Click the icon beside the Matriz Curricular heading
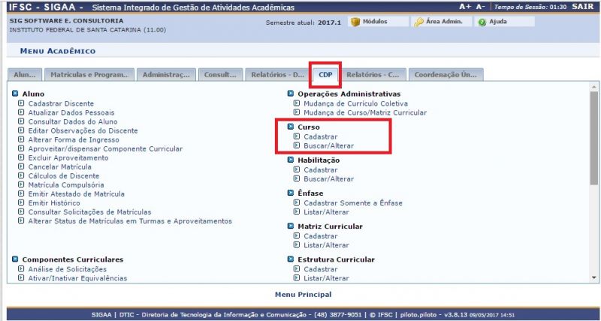Viewport: 601px width, 321px height. (x=291, y=226)
